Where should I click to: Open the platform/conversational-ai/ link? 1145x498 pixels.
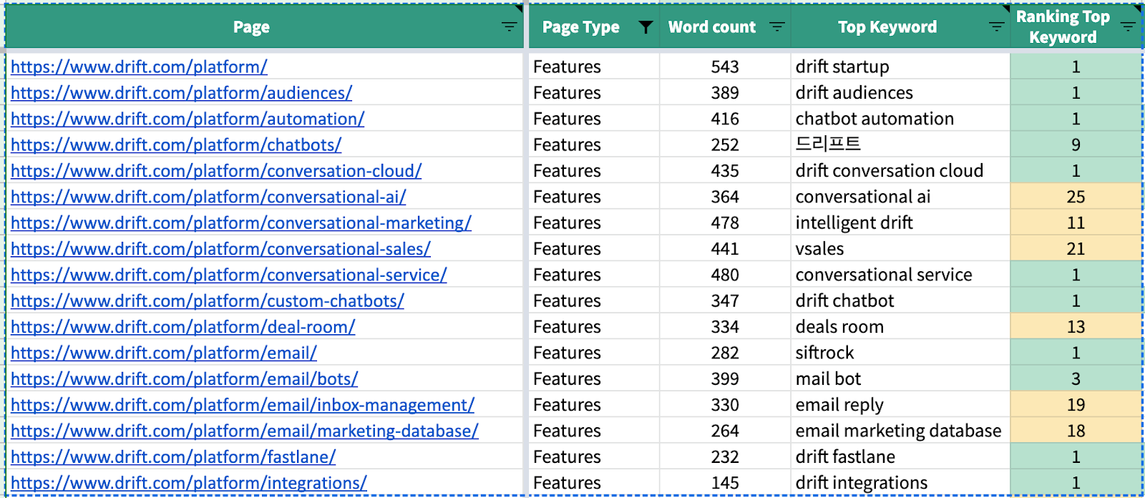pyautogui.click(x=208, y=197)
